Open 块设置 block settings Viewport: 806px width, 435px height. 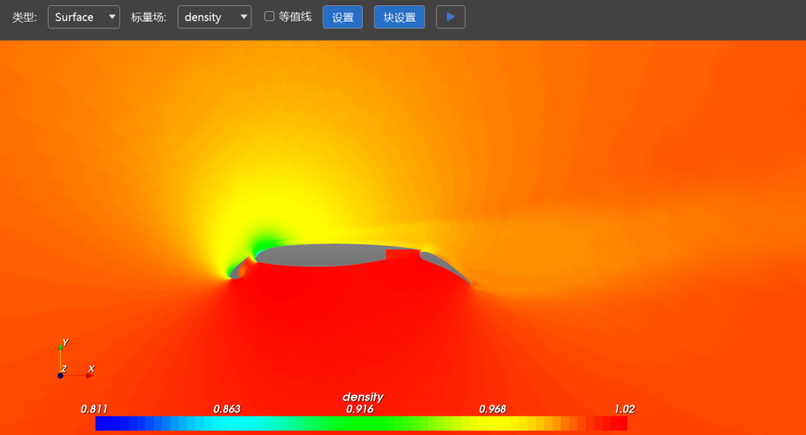click(x=399, y=17)
